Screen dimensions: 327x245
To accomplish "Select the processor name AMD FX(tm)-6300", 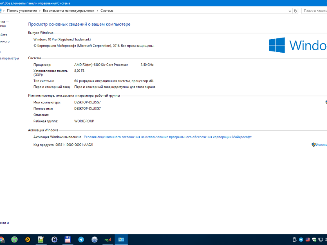I will [101, 65].
